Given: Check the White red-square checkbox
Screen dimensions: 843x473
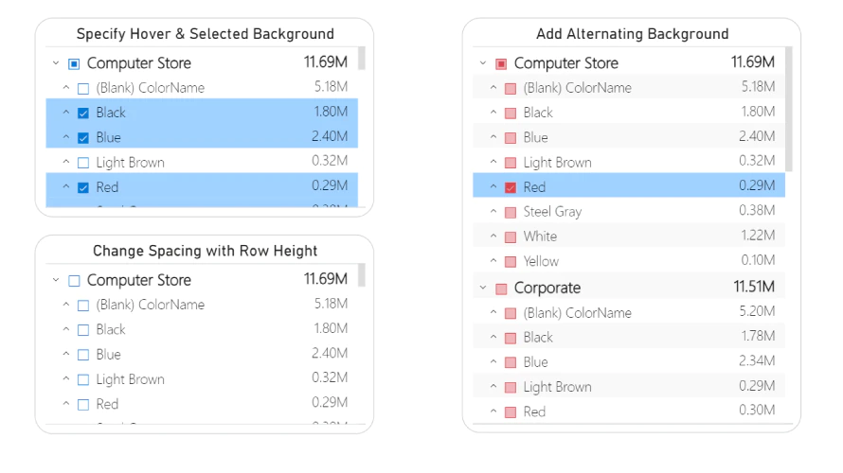Looking at the screenshot, I should (511, 236).
